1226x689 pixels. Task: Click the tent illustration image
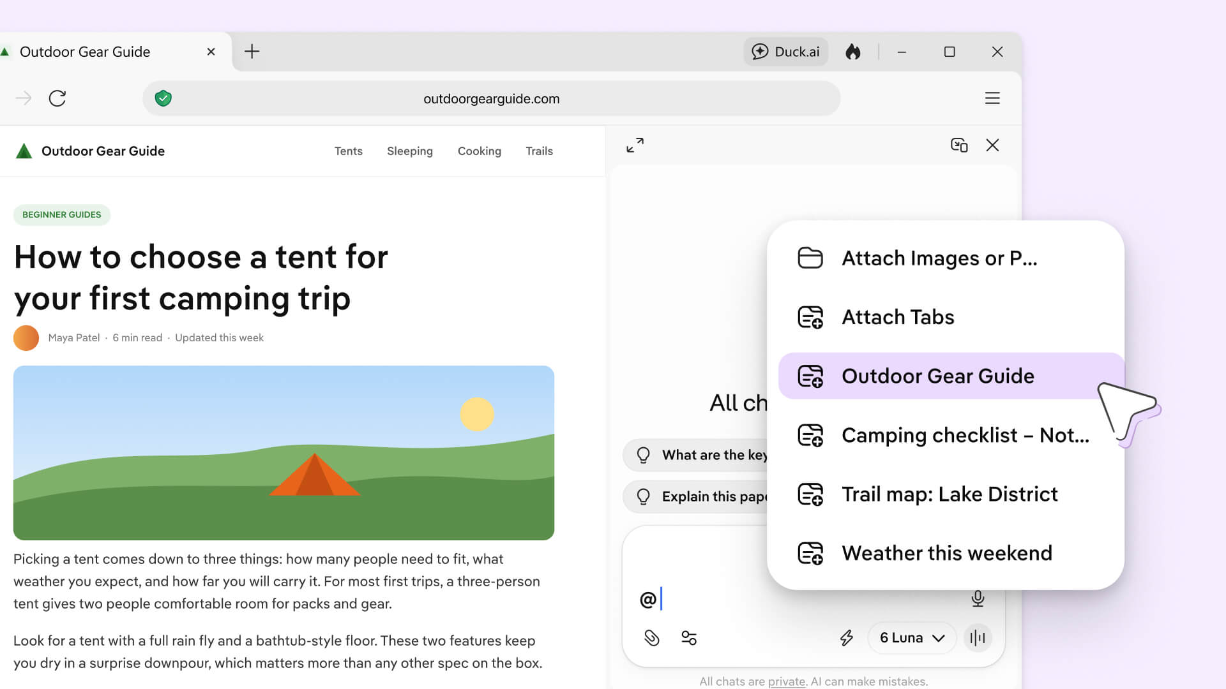coord(284,453)
